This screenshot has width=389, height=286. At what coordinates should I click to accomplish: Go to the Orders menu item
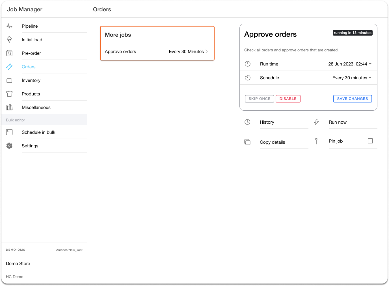pos(29,67)
